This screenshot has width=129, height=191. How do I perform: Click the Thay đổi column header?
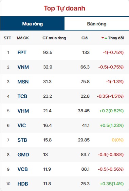click(x=116, y=38)
